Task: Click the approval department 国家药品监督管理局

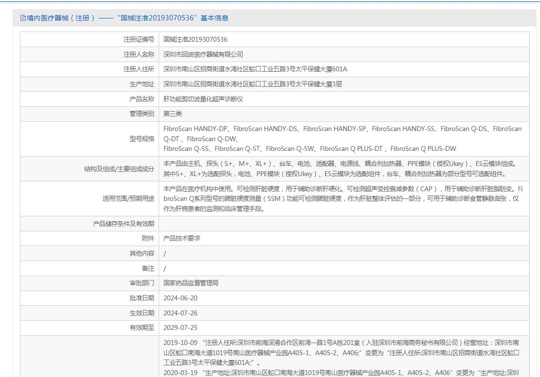Action: 191,283
